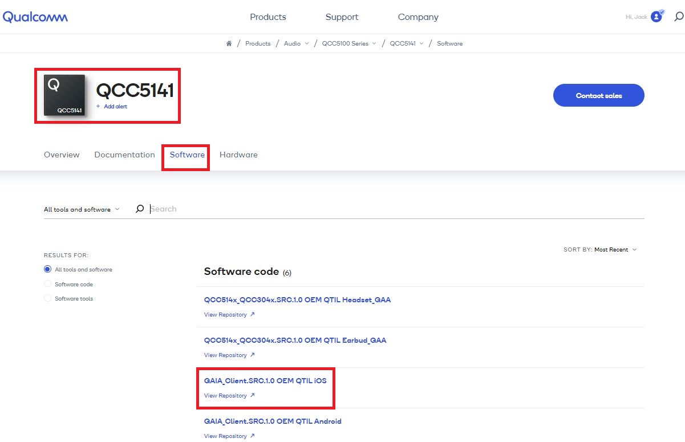Switch to the Documentation tab
The height and width of the screenshot is (442, 685).
point(124,155)
